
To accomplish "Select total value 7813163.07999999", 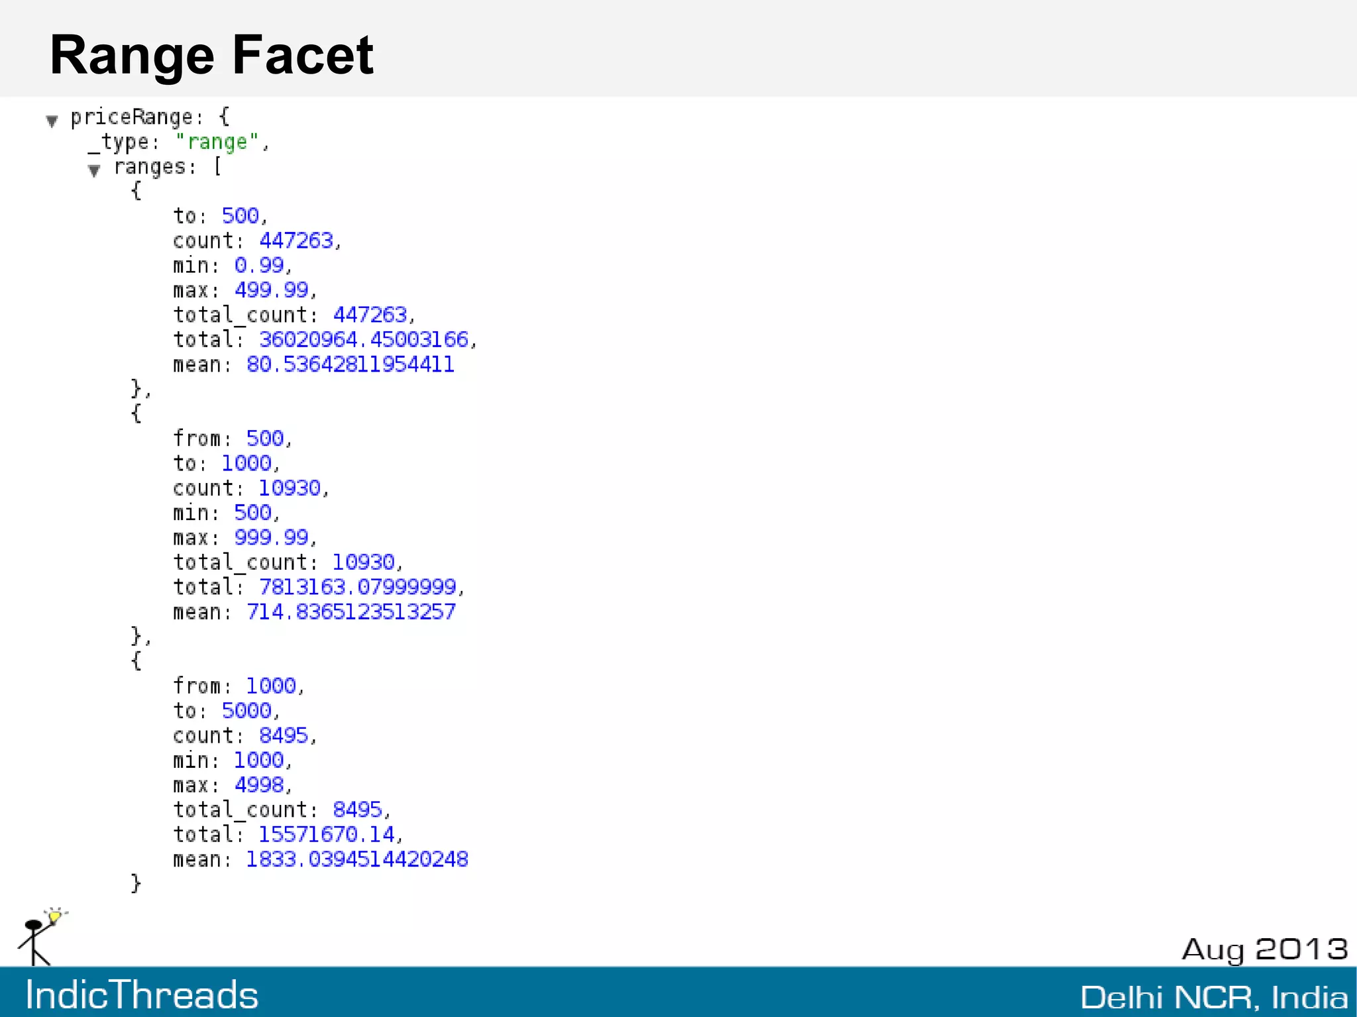I will coord(358,586).
